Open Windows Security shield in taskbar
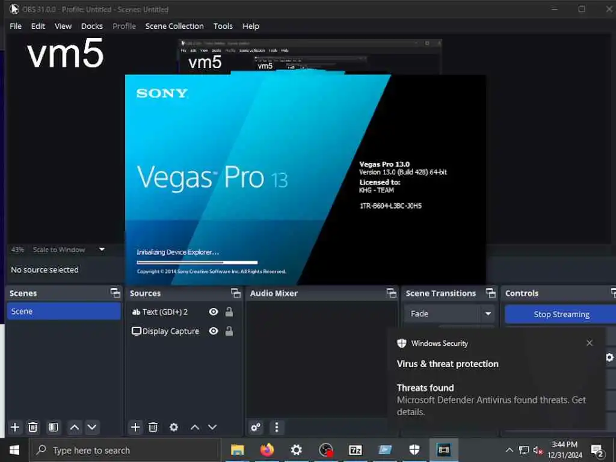The width and height of the screenshot is (616, 462). pos(414,450)
